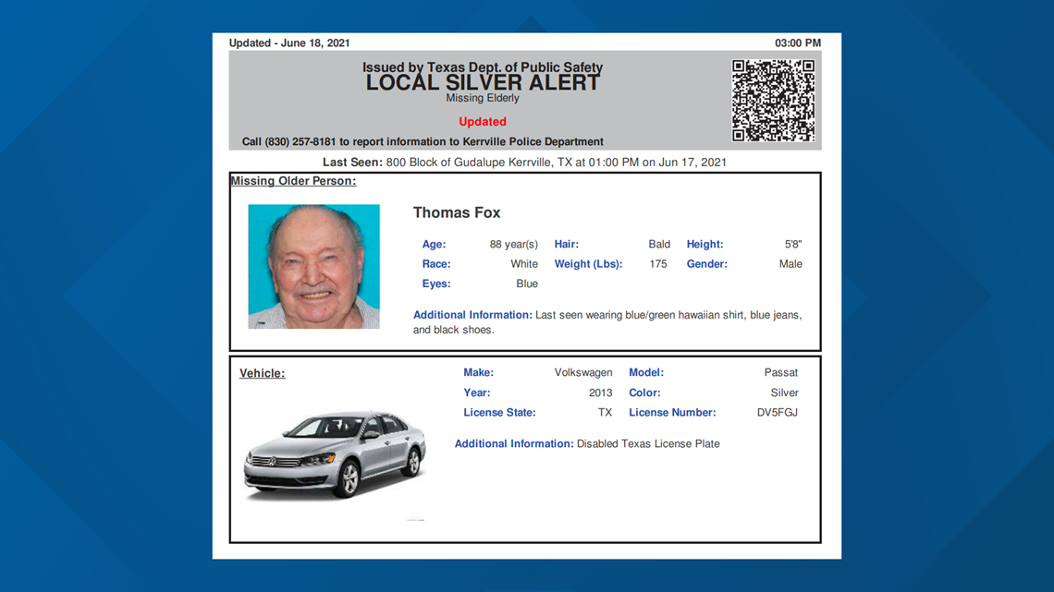Click the Eyes value Blue
Image resolution: width=1054 pixels, height=592 pixels.
(527, 284)
